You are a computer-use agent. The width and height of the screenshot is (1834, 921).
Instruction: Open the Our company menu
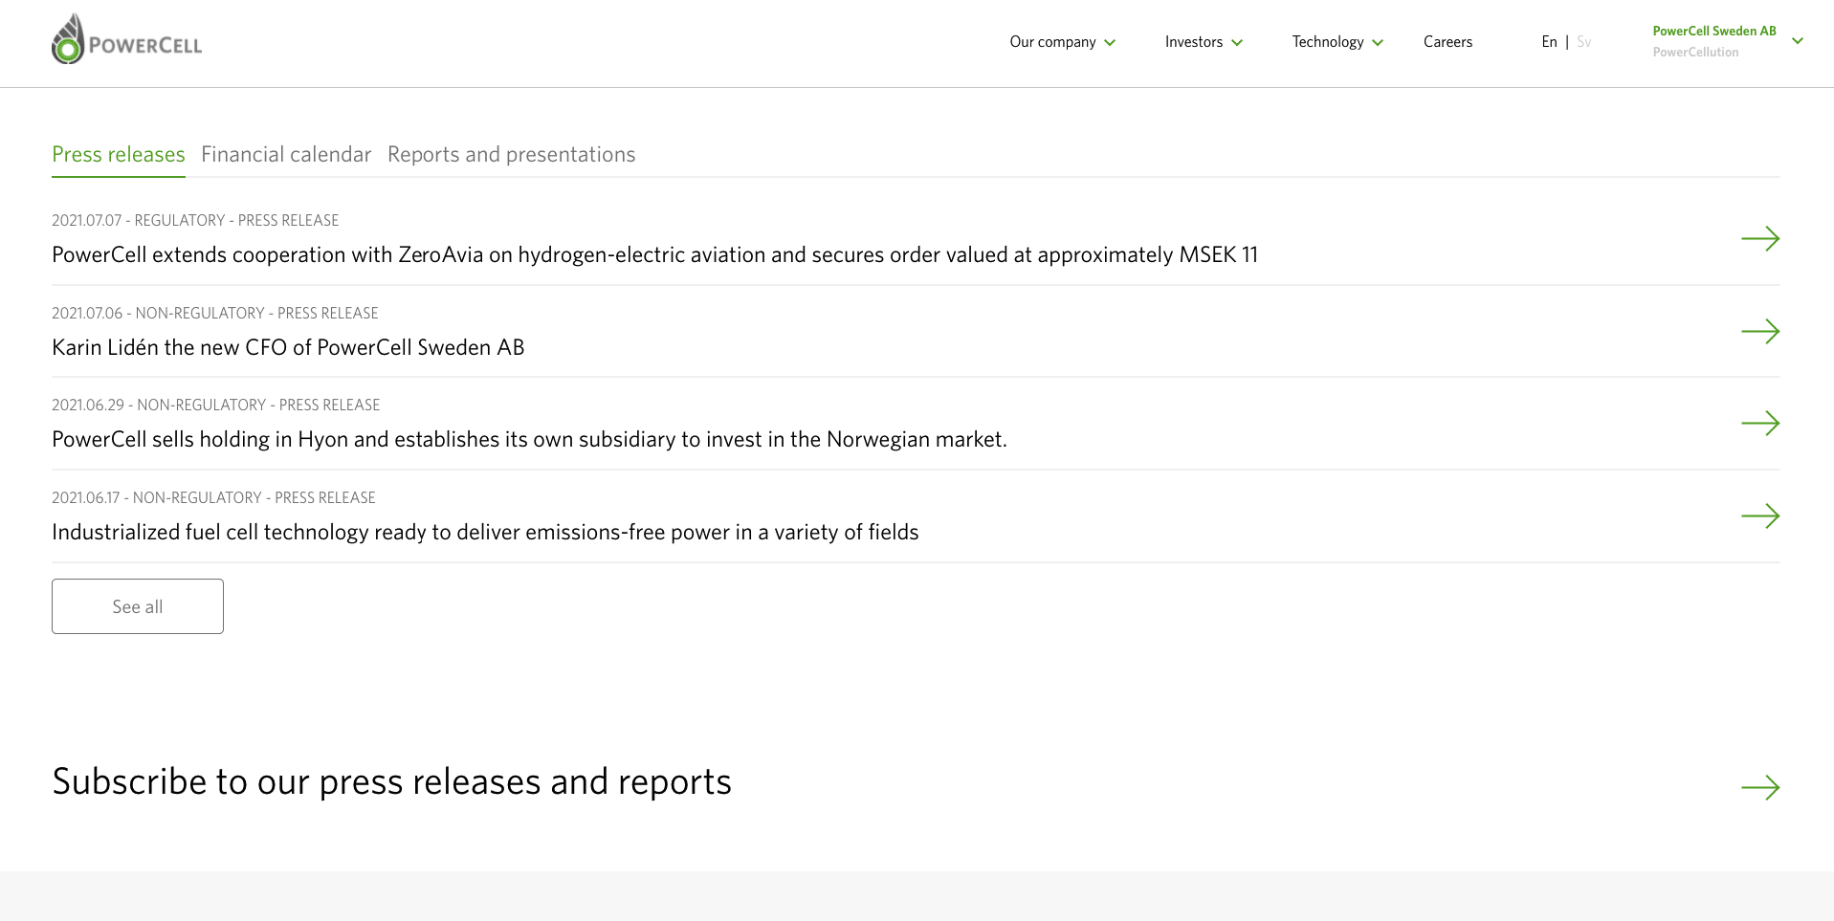(x=1052, y=42)
